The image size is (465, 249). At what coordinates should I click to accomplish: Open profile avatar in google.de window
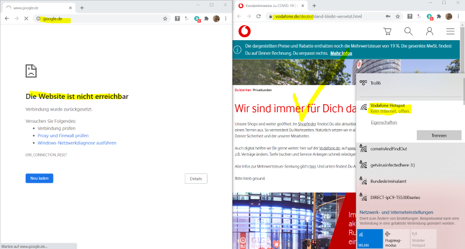coord(216,19)
